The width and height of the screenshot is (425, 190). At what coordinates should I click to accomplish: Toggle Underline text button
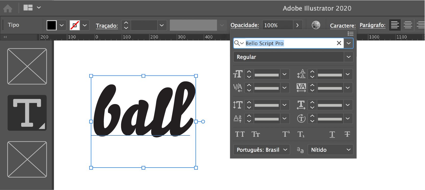tap(332, 134)
